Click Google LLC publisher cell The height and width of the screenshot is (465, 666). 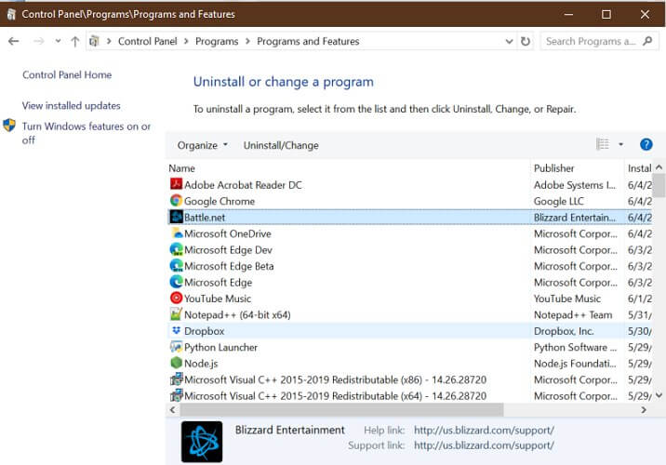pyautogui.click(x=558, y=201)
